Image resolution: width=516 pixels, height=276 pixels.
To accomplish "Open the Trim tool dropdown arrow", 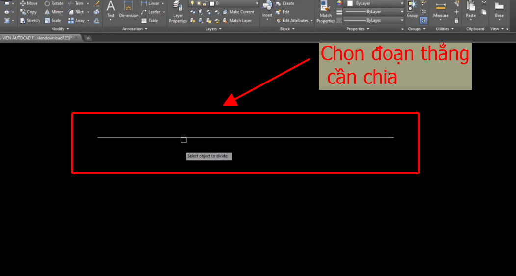I will pos(88,3).
